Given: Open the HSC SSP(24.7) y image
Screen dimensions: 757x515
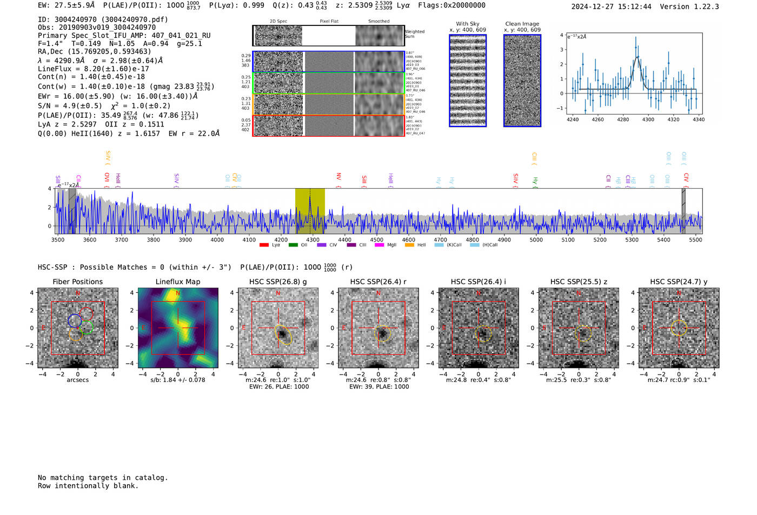Looking at the screenshot, I should coord(679,328).
